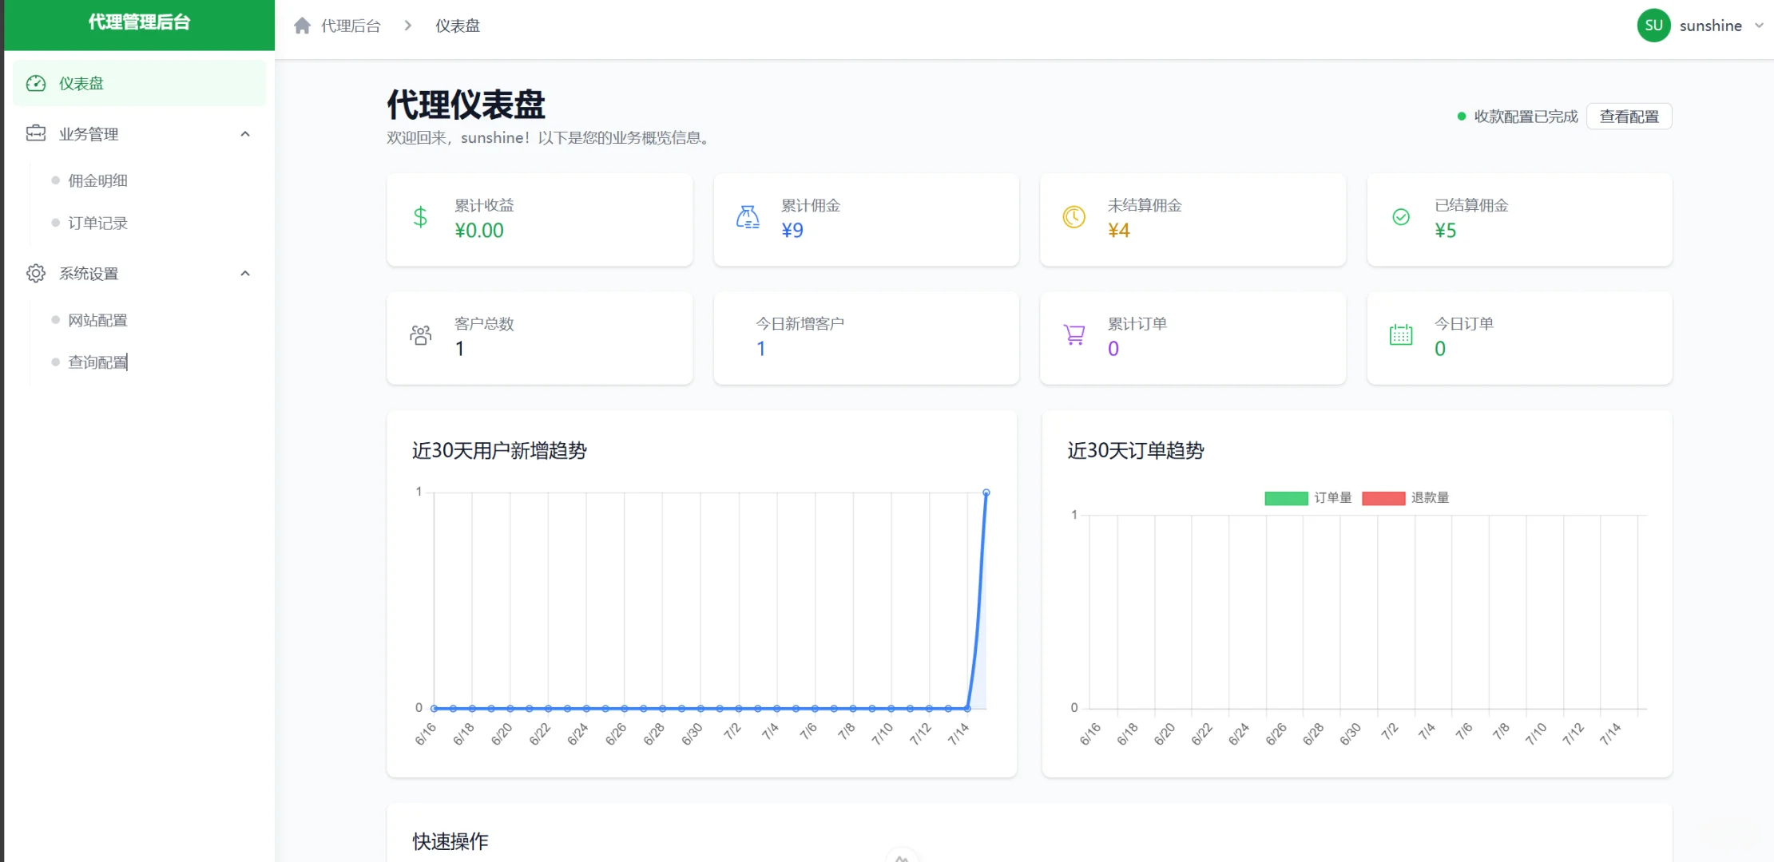
Task: Click the clock icon on 未结算佣金 card
Action: (1074, 217)
